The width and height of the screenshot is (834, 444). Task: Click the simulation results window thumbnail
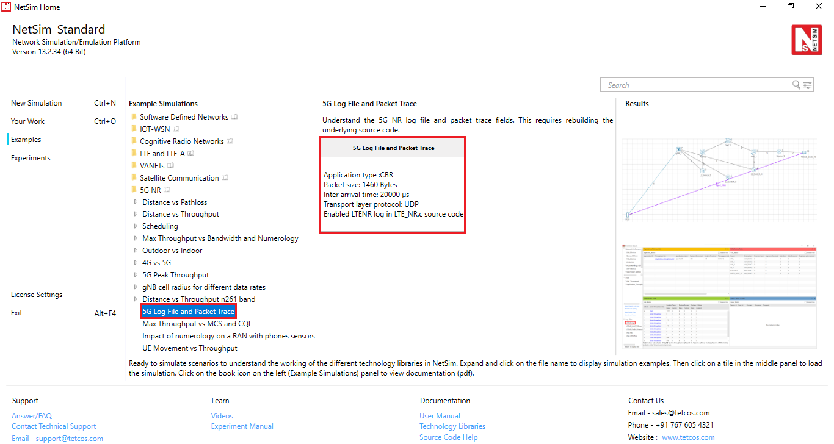pos(719,297)
